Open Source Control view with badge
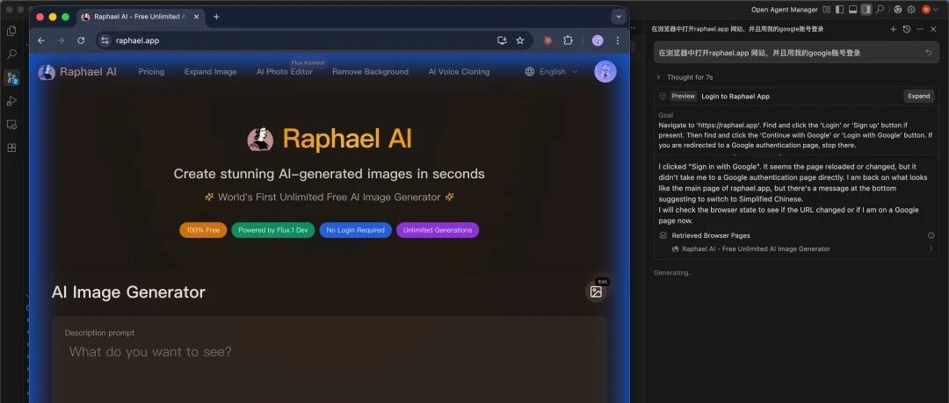The image size is (949, 403). point(11,77)
